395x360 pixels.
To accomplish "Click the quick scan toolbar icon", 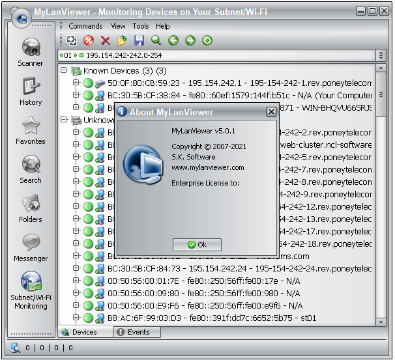I will tap(72, 40).
